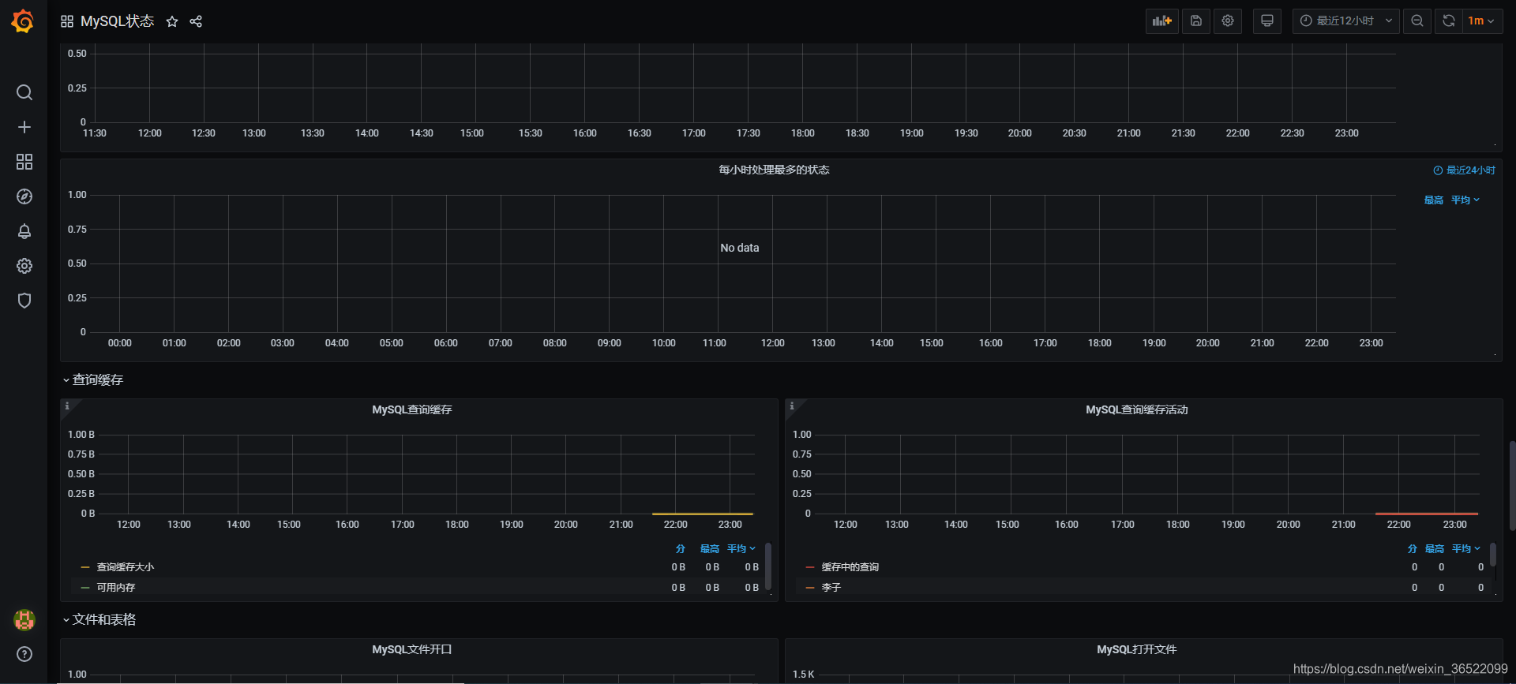Click the MySQL查询缓存活动 legend scrollbar
The width and height of the screenshot is (1516, 684).
[x=1493, y=555]
